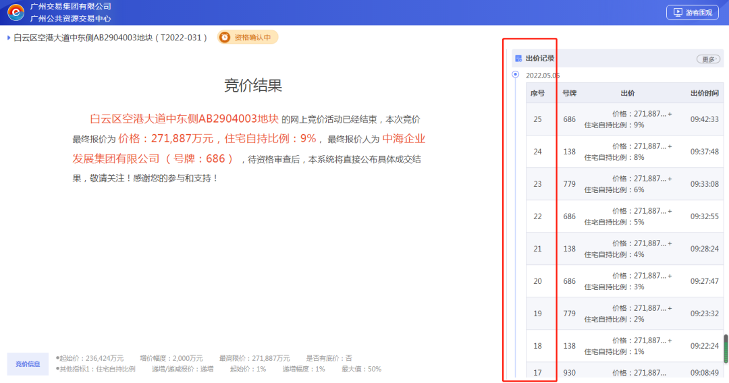Select the 2022.05.05 timeline marker dot
Screen dimensions: 729x383
click(x=515, y=74)
